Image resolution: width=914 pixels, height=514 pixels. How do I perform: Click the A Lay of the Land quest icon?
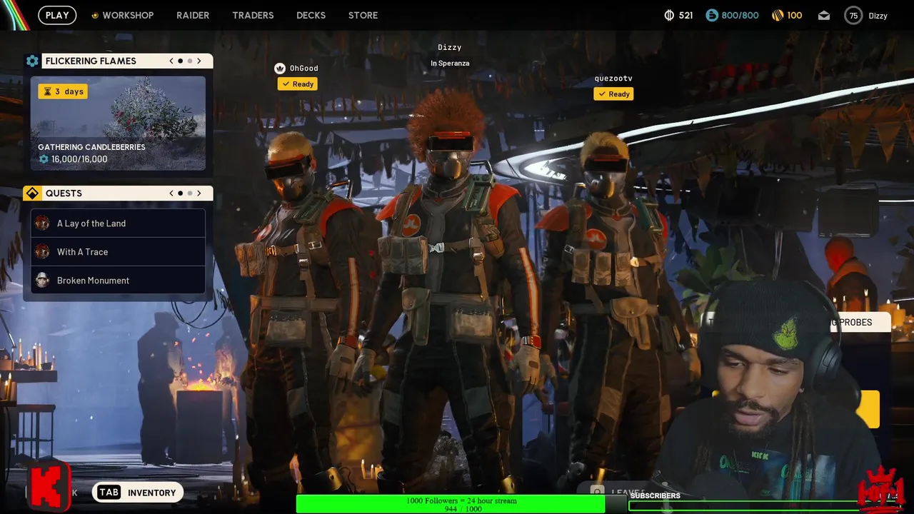click(x=42, y=223)
